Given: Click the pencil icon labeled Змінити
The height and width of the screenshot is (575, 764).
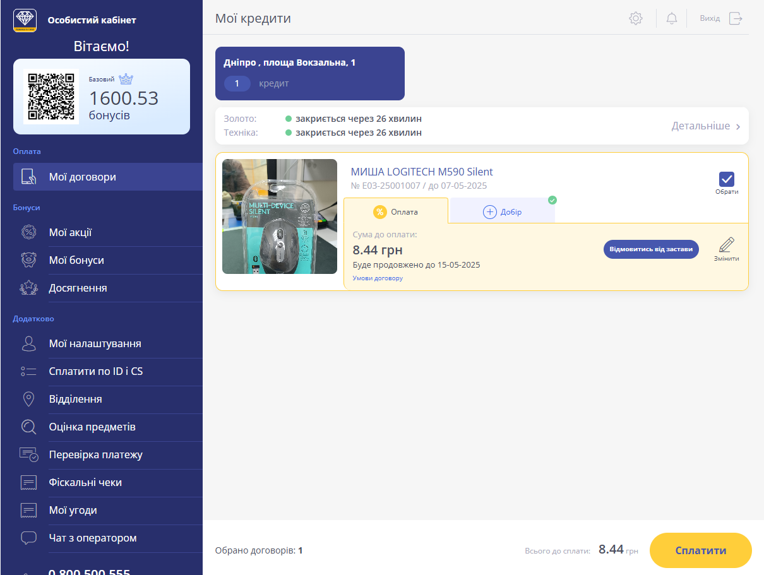Looking at the screenshot, I should (x=727, y=246).
